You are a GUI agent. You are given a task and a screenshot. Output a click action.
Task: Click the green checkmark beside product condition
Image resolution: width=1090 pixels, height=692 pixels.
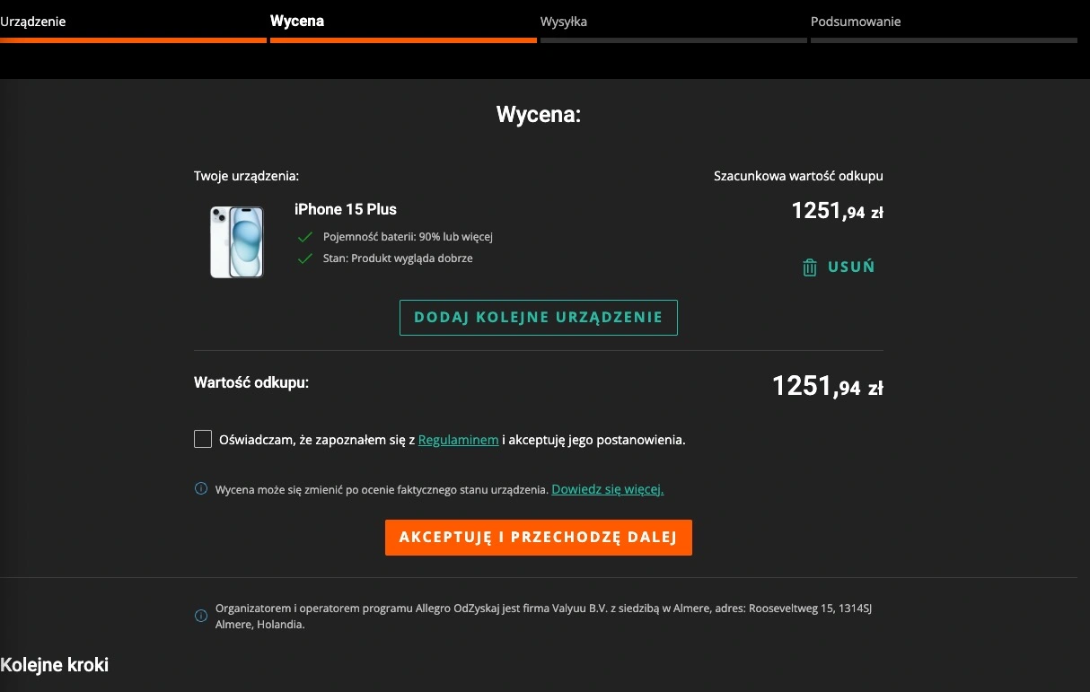click(304, 258)
